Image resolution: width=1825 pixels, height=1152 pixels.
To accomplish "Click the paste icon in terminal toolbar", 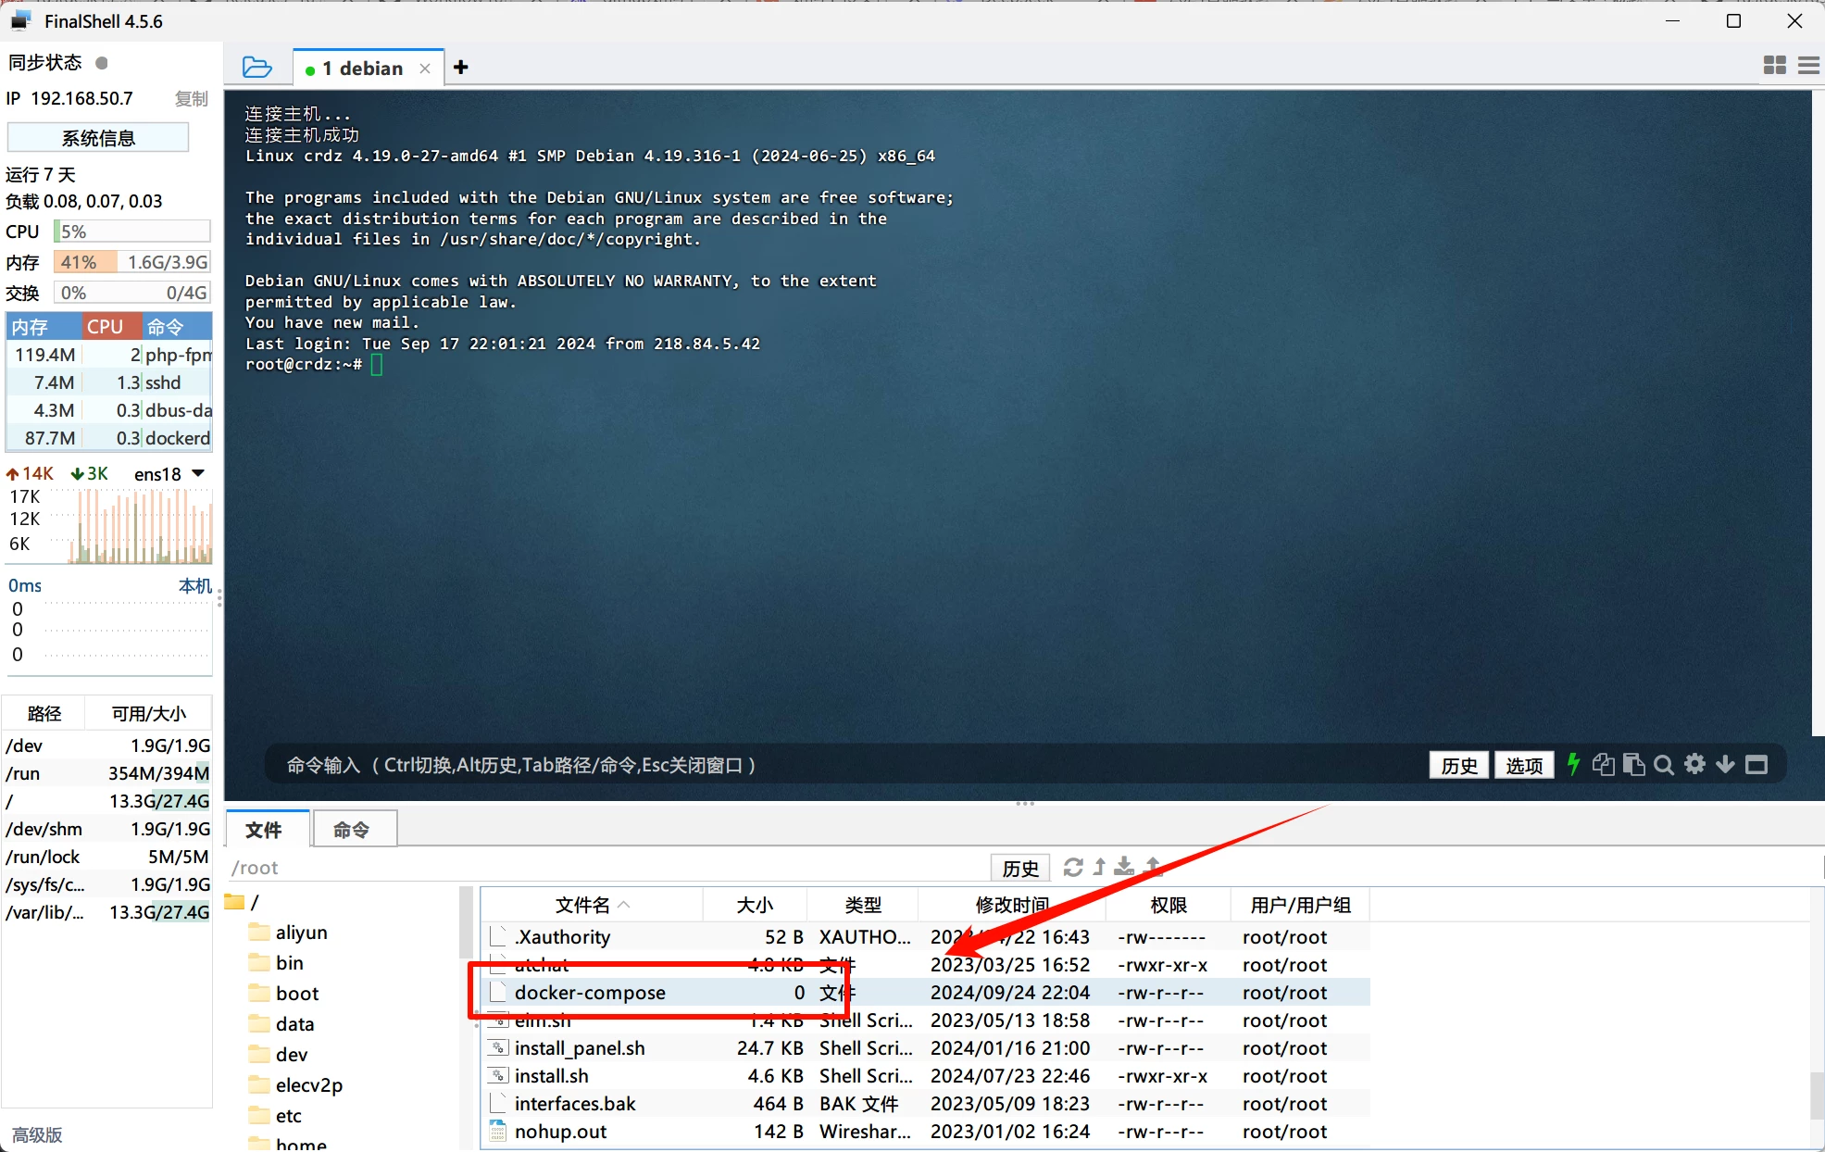I will tap(1634, 764).
